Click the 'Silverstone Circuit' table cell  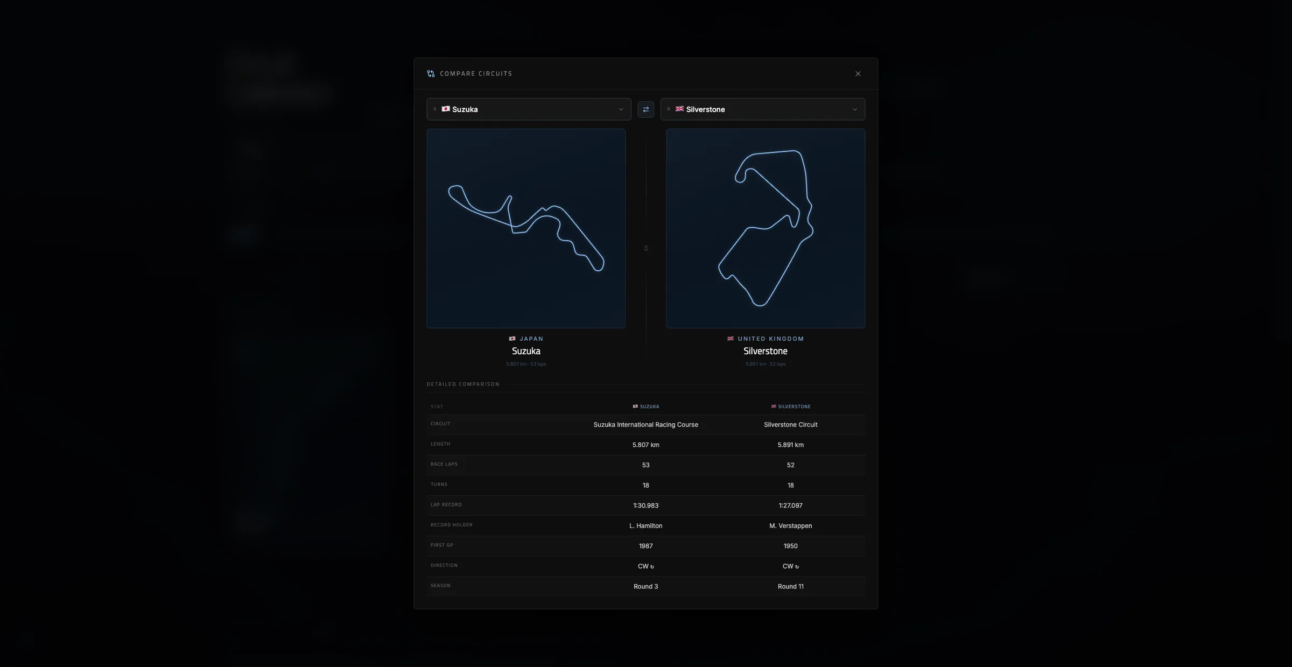click(790, 425)
